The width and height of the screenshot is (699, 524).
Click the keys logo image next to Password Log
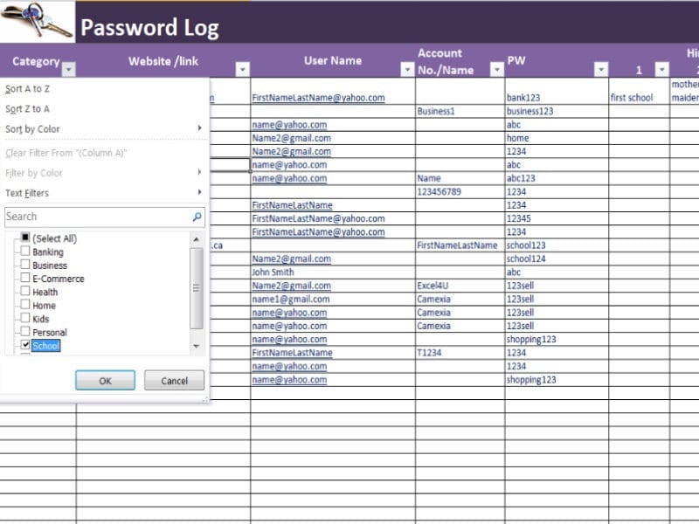click(x=35, y=22)
